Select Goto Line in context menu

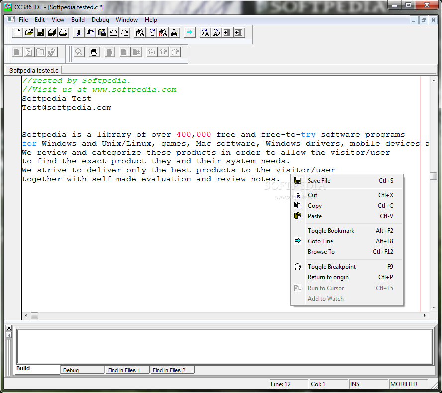coord(347,241)
